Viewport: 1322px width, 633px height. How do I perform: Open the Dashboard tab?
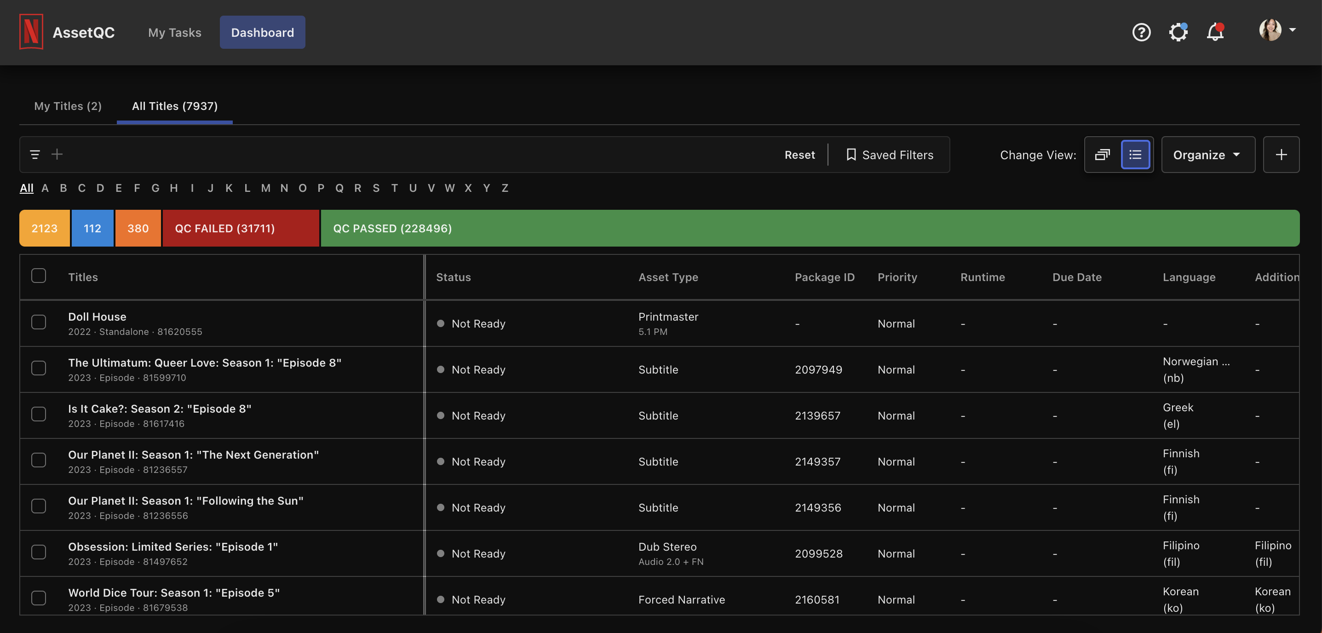[262, 32]
